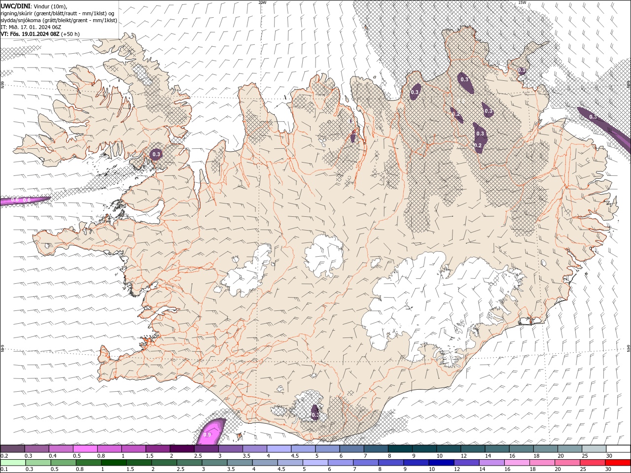Screen dimensions: 631x473
Task: Click the purple patch labelled both 0.3 and 0.2
Action: (480, 138)
